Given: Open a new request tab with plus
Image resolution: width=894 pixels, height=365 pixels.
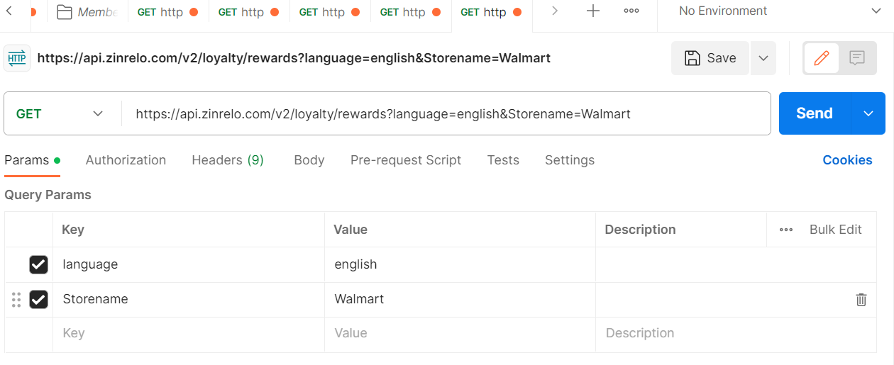Looking at the screenshot, I should tap(593, 11).
